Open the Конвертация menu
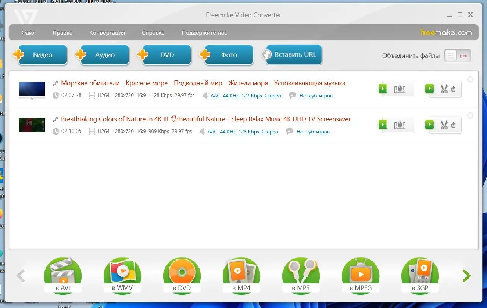Image resolution: width=487 pixels, height=308 pixels. (x=107, y=33)
